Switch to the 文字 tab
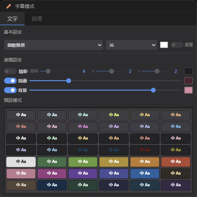Viewport: 197px width, 197px height. (12, 19)
